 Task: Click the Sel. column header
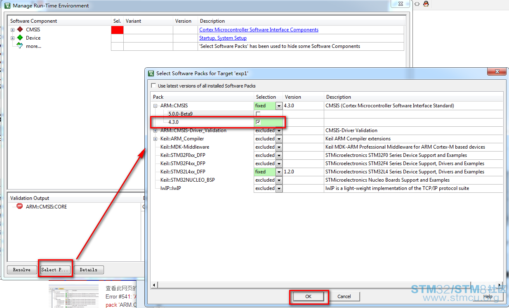point(117,21)
